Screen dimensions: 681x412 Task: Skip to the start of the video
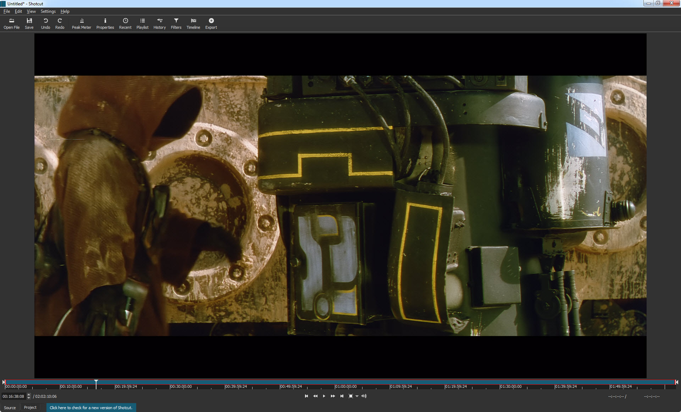306,396
